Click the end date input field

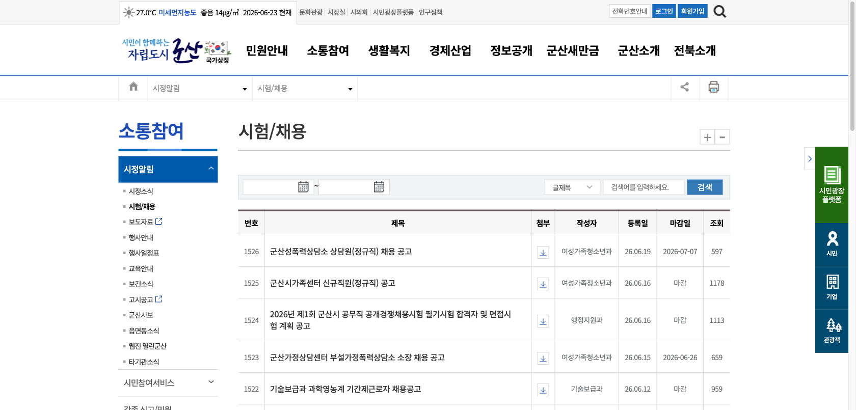(x=354, y=187)
